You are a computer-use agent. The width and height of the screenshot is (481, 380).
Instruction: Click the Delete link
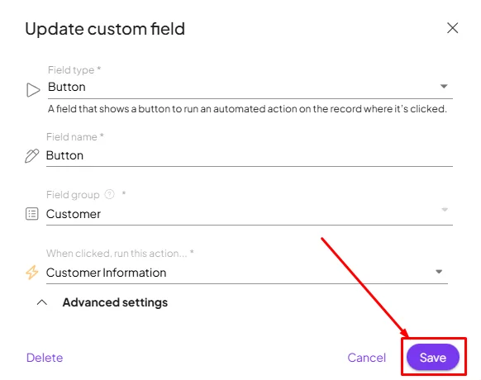[x=45, y=358]
